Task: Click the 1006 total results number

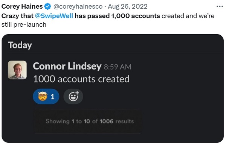Action: pos(107,121)
